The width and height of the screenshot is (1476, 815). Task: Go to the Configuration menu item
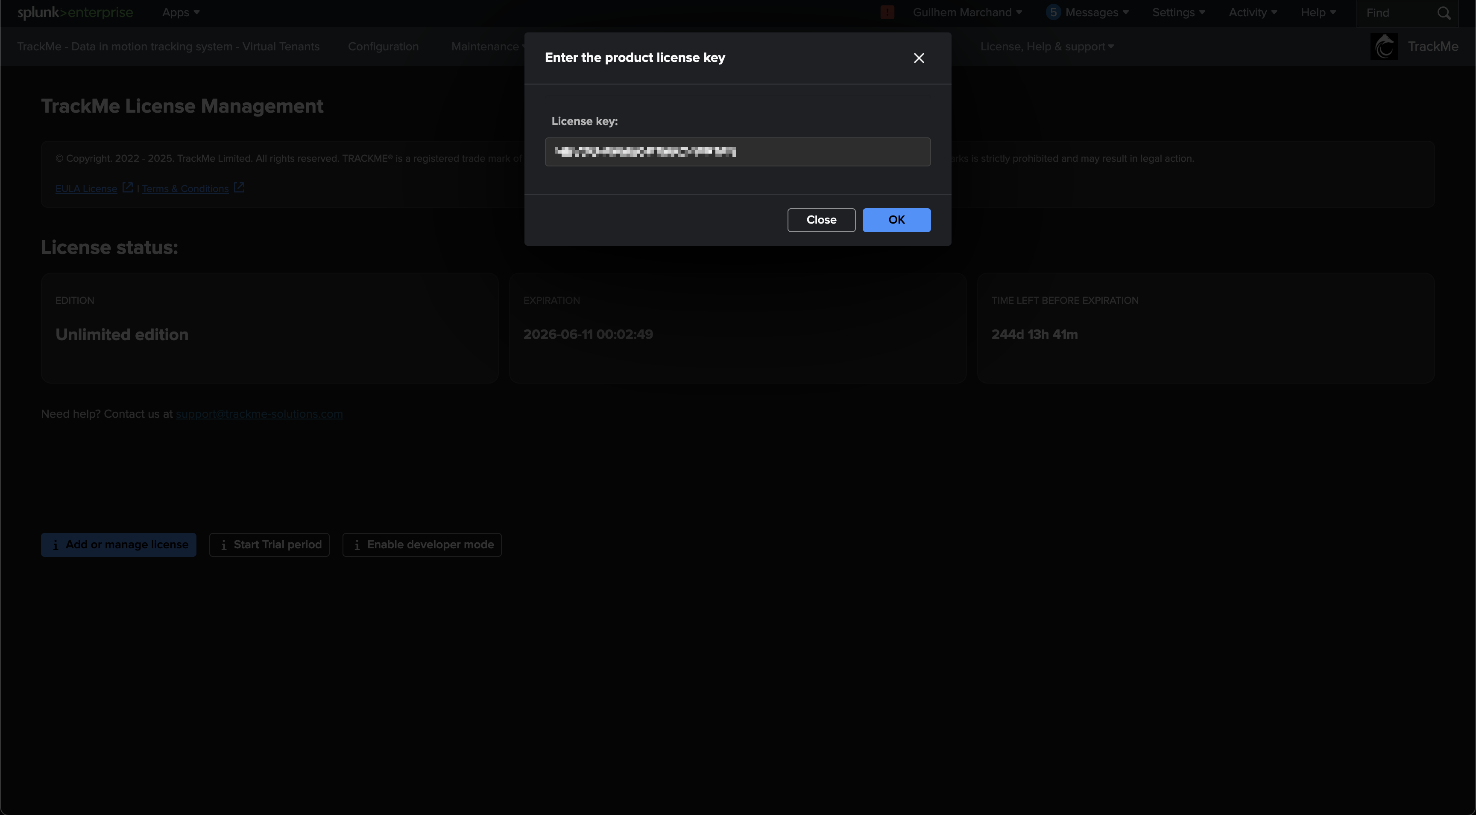pos(383,47)
